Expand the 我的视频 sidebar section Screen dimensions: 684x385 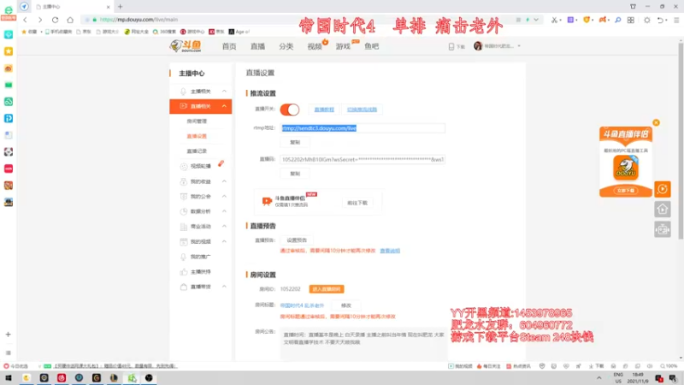(224, 241)
